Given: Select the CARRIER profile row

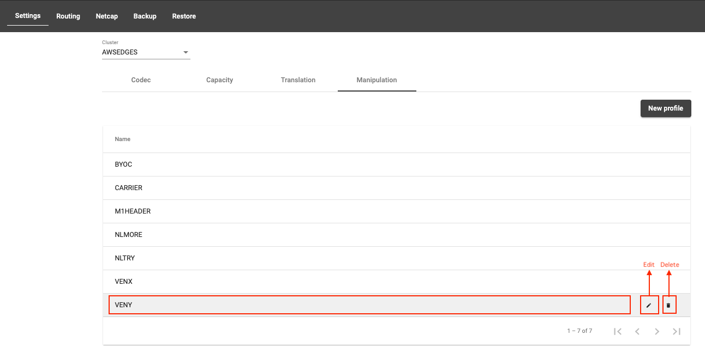Looking at the screenshot, I should coord(397,188).
